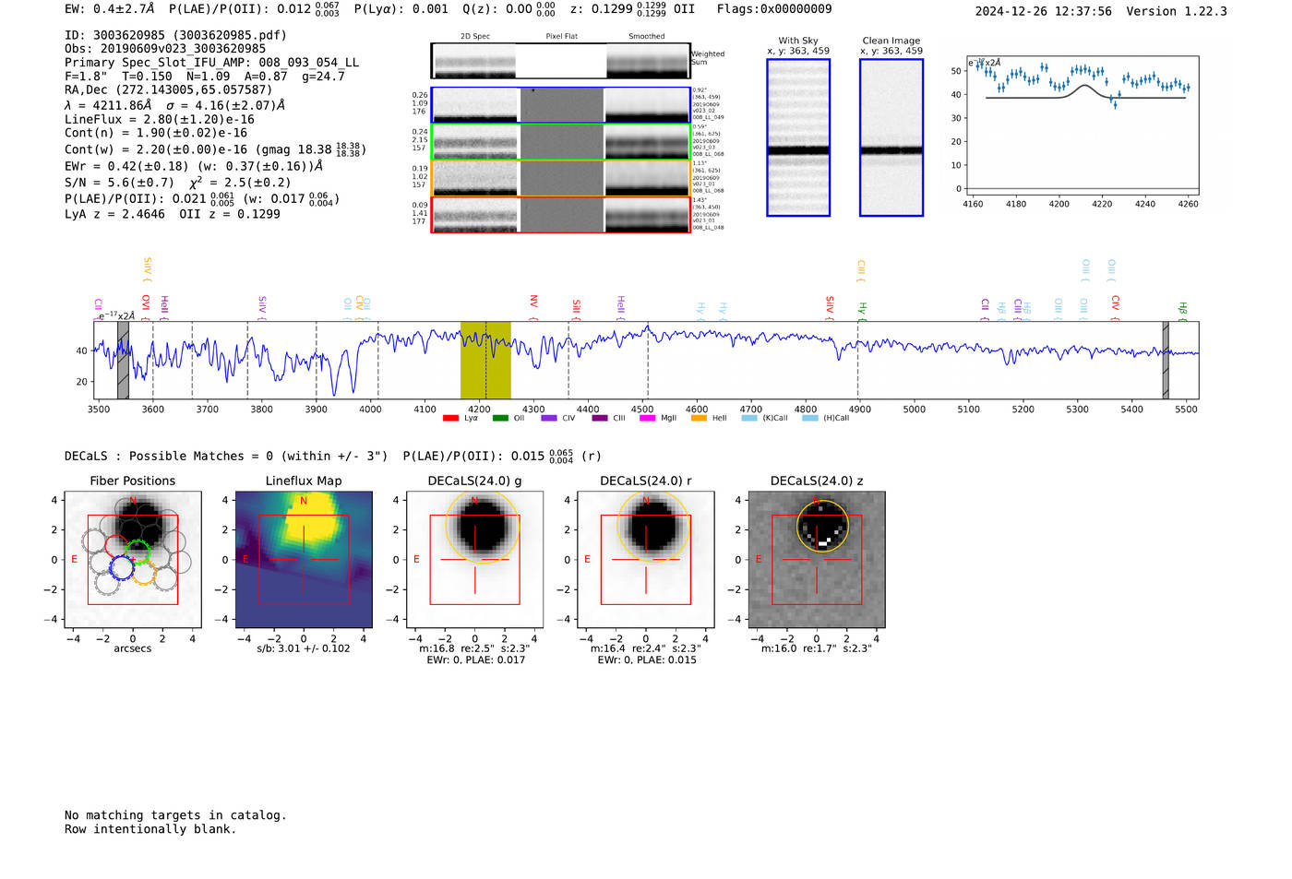Click 'No matching targets in catalog.' text

(175, 815)
